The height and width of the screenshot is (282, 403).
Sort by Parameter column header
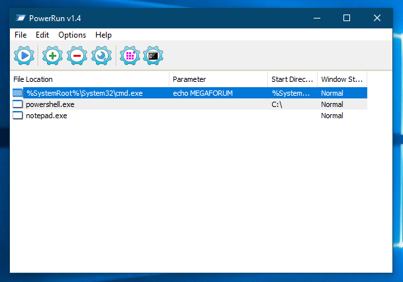(218, 79)
